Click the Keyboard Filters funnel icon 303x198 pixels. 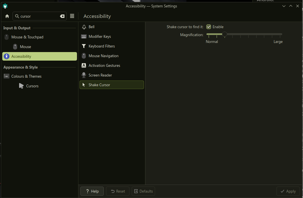click(84, 46)
